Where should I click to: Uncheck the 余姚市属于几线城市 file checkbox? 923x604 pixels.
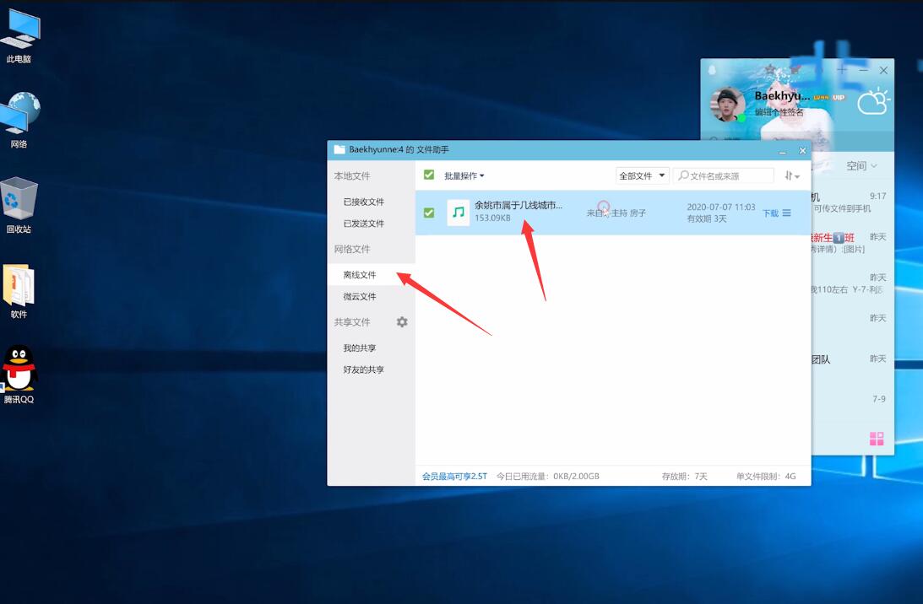point(429,213)
